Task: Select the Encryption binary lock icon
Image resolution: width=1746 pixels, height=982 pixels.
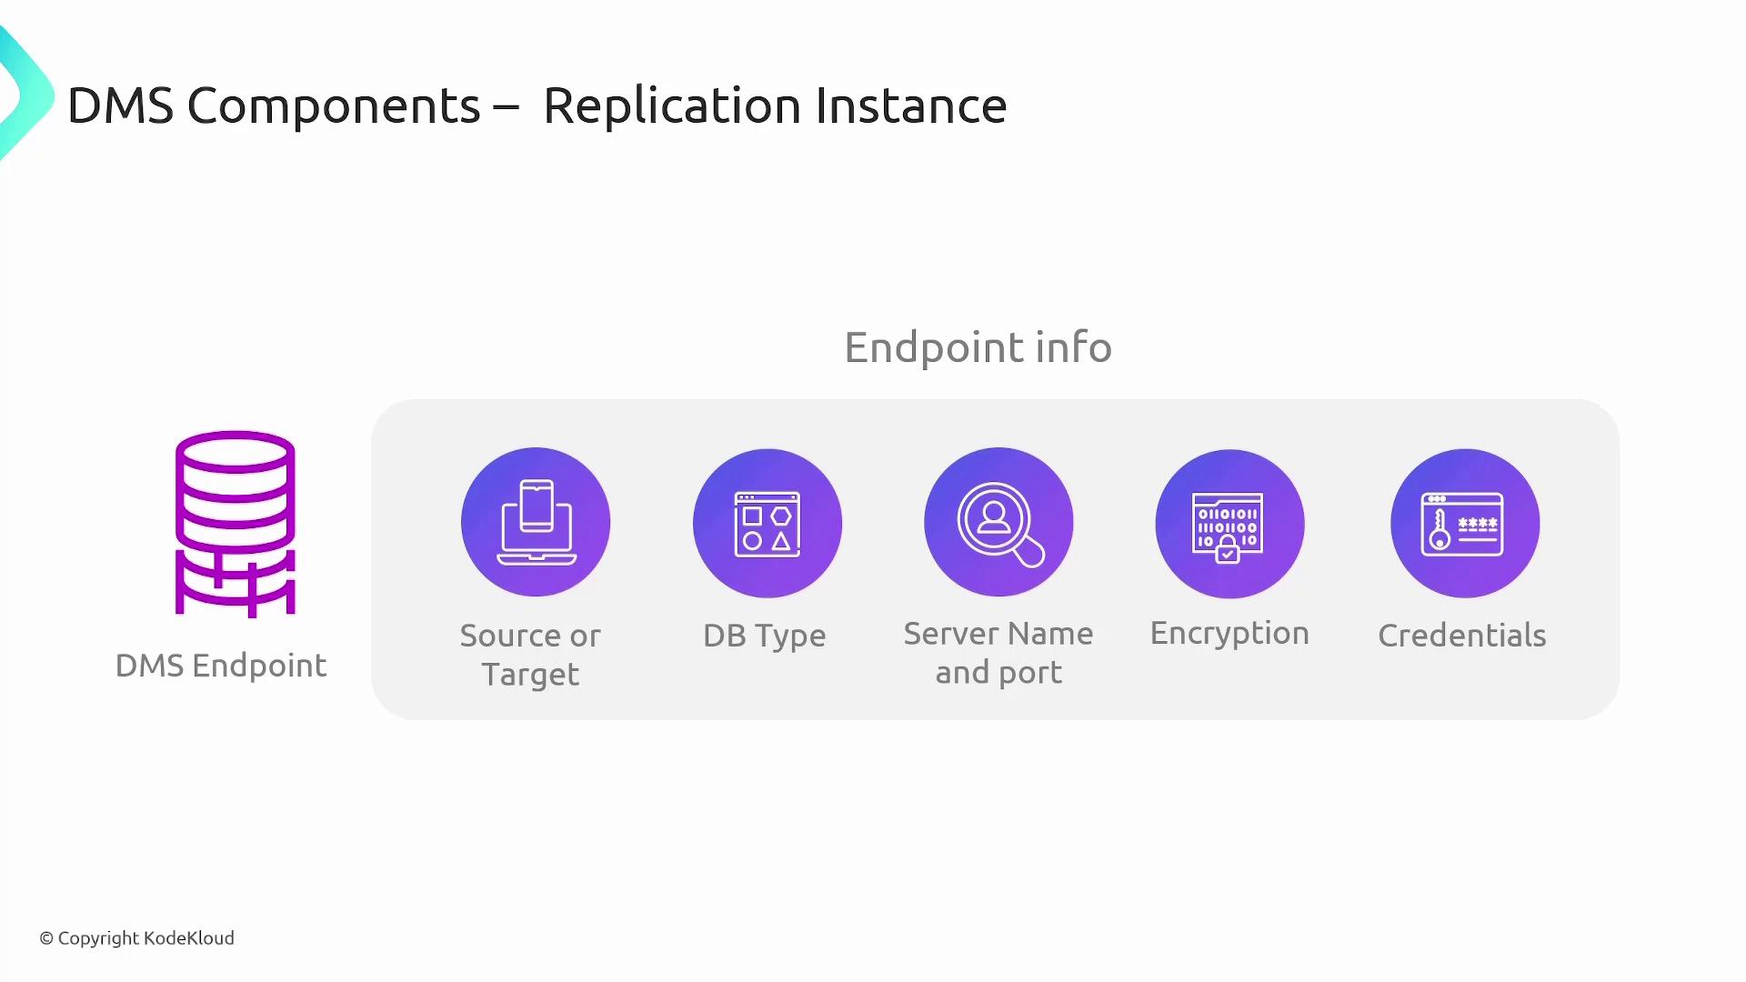Action: tap(1229, 524)
